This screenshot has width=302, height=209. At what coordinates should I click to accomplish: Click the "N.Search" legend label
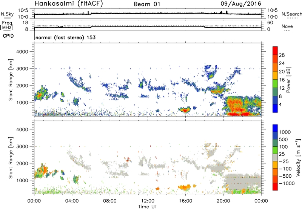pyautogui.click(x=292, y=14)
